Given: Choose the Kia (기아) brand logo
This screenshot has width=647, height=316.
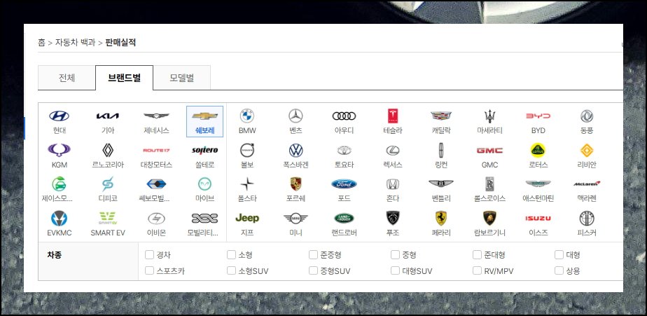Looking at the screenshot, I should 108,116.
